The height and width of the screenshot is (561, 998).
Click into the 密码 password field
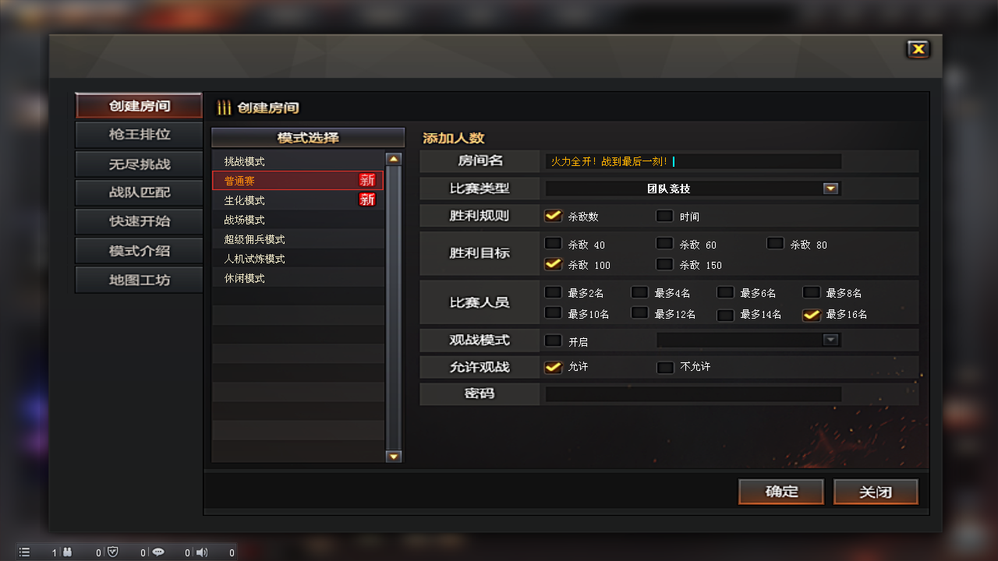pyautogui.click(x=693, y=394)
